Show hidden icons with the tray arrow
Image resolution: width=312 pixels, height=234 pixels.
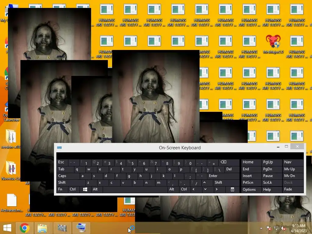pyautogui.click(x=261, y=228)
